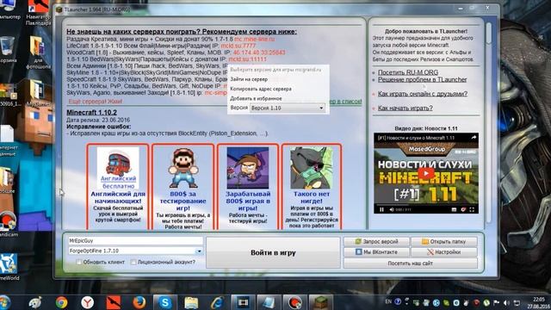The image size is (551, 310).
Task: Choose Добавить в избранное menu item
Action: coord(256,99)
